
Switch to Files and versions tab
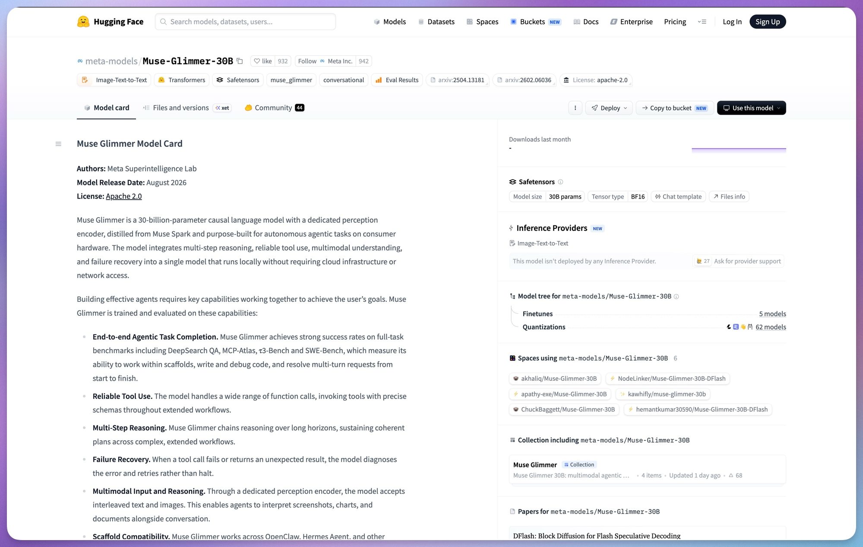coord(187,108)
